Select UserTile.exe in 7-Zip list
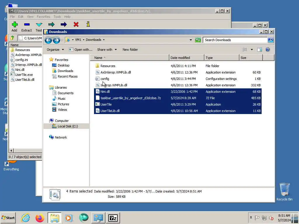 [x=24, y=75]
